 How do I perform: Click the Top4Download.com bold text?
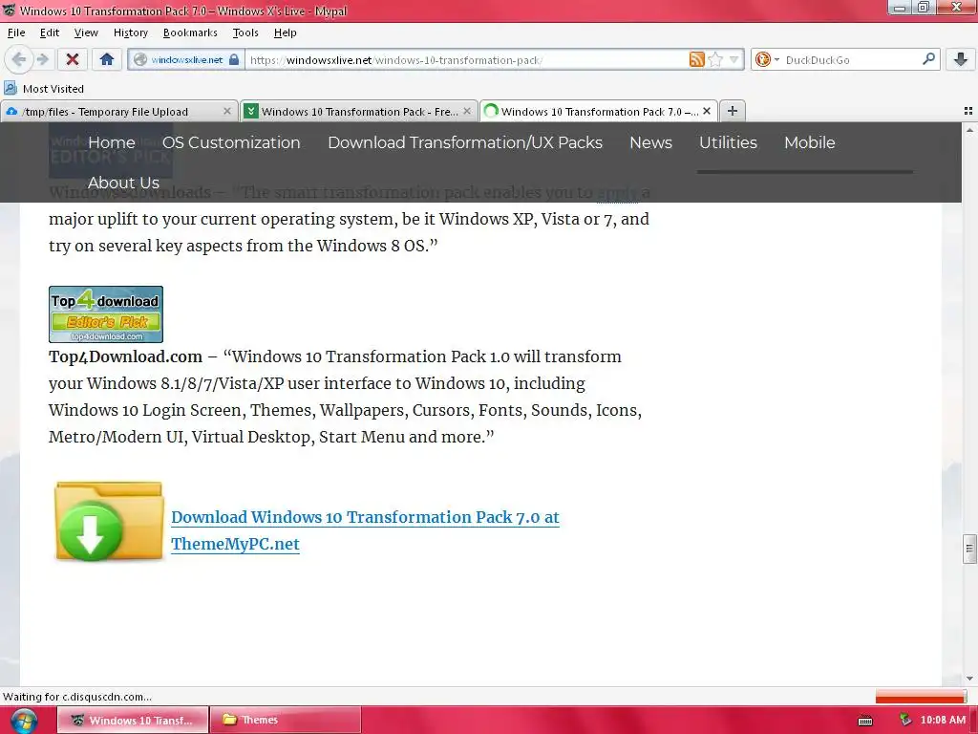[x=125, y=356]
